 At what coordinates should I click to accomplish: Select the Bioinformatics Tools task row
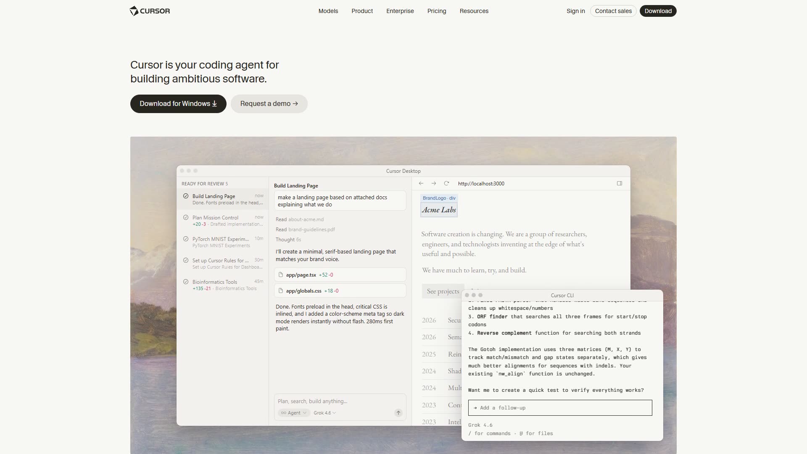(x=223, y=285)
